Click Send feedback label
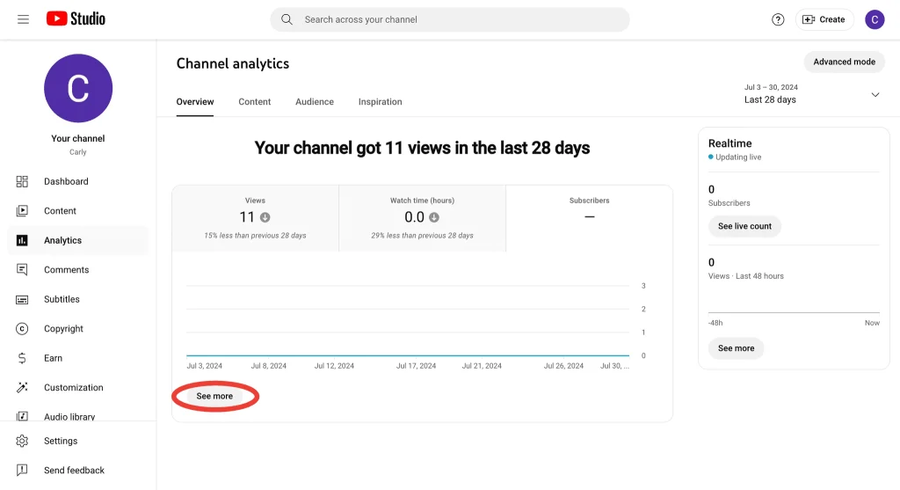The image size is (900, 490). 74,470
